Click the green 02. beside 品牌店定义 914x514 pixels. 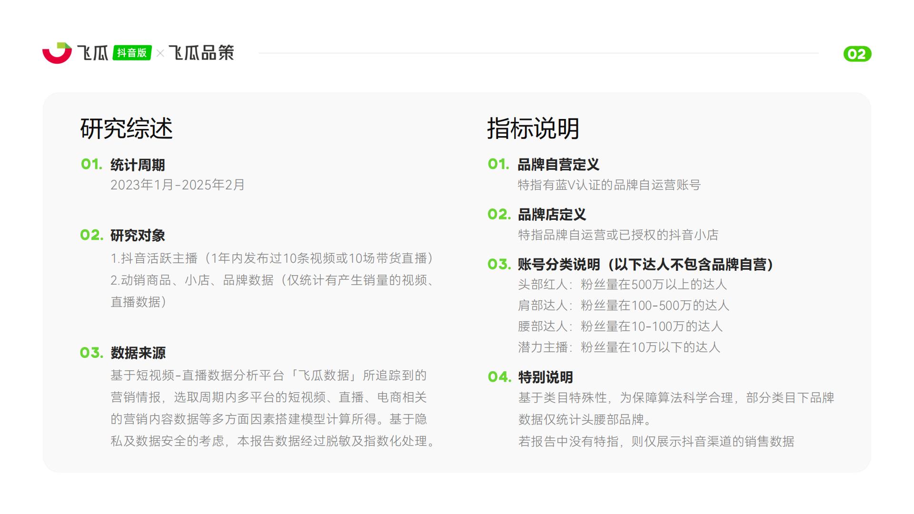click(499, 215)
